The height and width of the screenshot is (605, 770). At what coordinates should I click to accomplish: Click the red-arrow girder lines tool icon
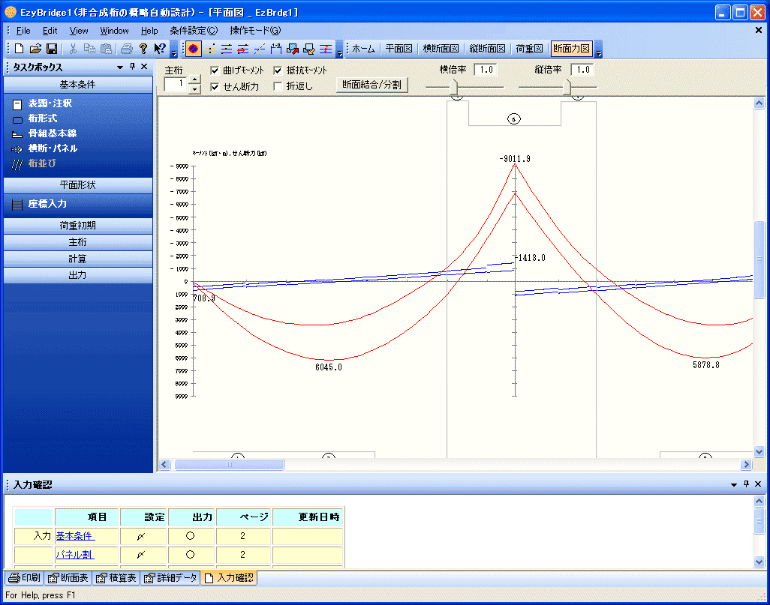243,49
